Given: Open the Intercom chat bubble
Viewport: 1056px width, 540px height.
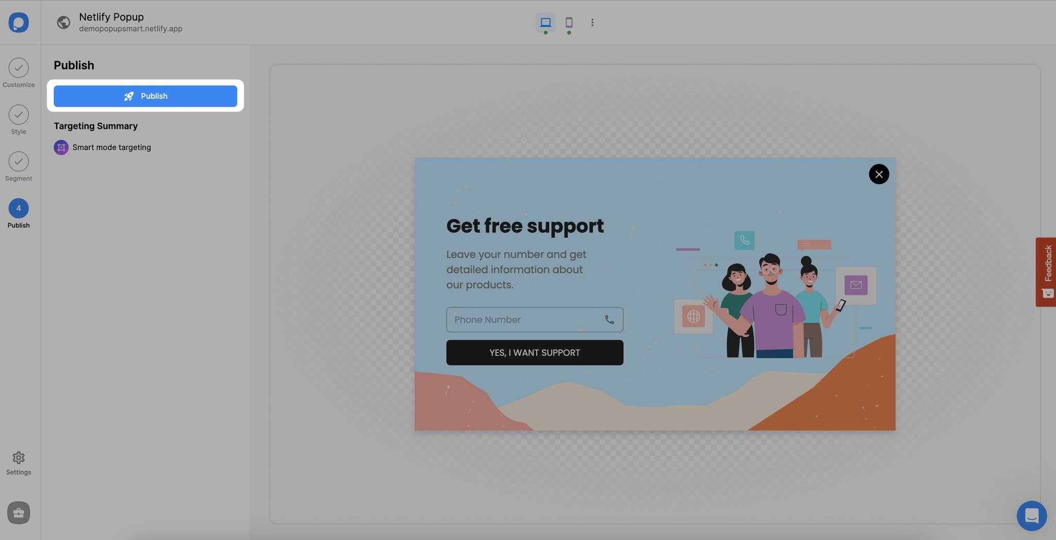Looking at the screenshot, I should [1031, 516].
